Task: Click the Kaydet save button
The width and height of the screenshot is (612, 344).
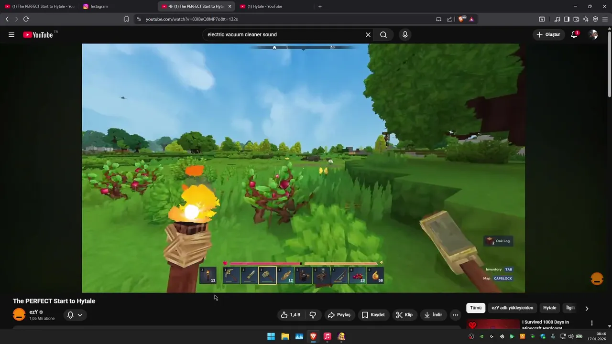Action: [x=373, y=315]
